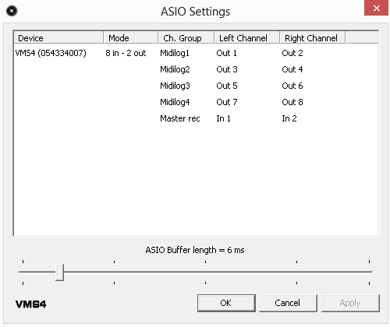Screen dimensions: 390x327
Task: Click the Cancel button
Action: coord(288,303)
